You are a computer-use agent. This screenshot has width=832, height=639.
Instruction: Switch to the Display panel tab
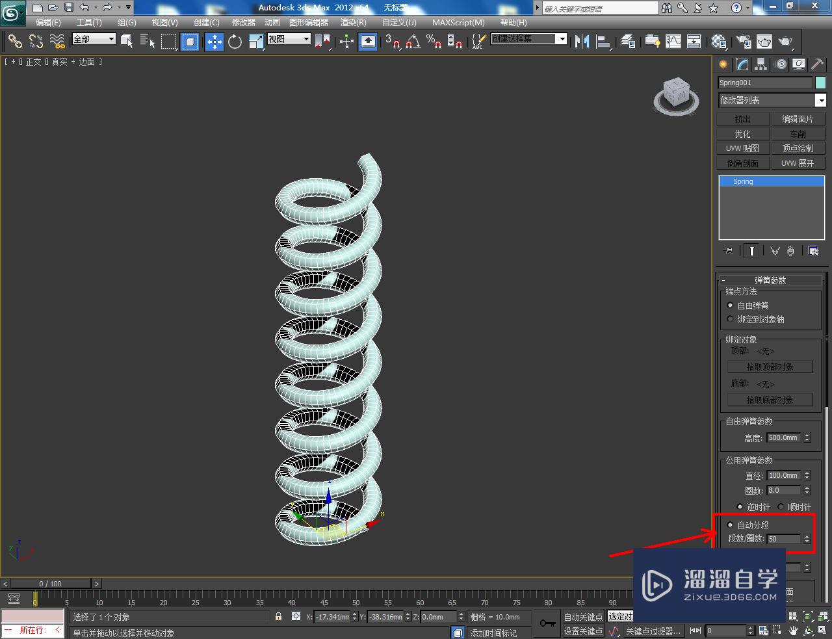pyautogui.click(x=799, y=64)
